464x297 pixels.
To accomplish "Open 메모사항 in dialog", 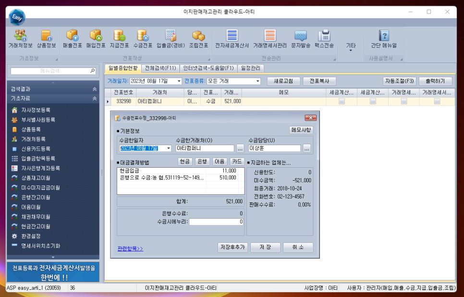I will (301, 130).
